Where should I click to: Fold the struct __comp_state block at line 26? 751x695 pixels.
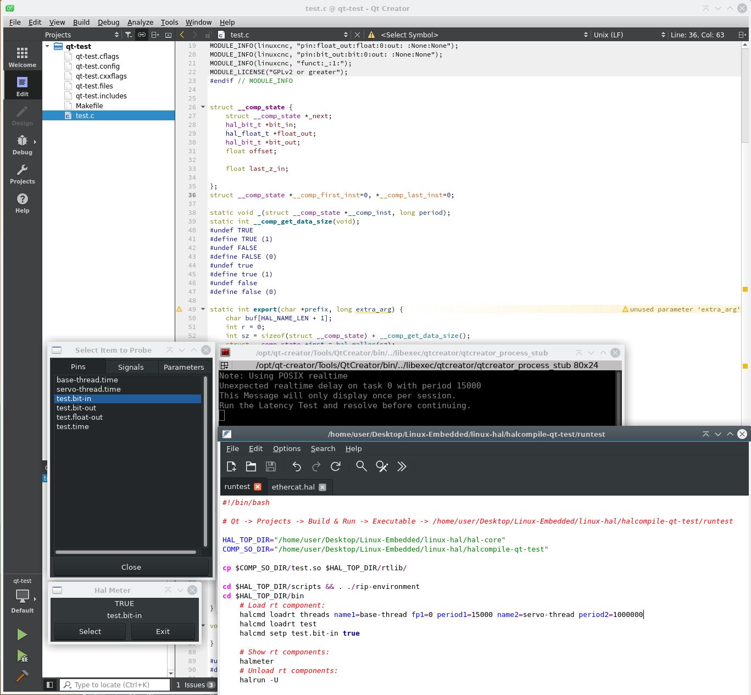tap(203, 107)
